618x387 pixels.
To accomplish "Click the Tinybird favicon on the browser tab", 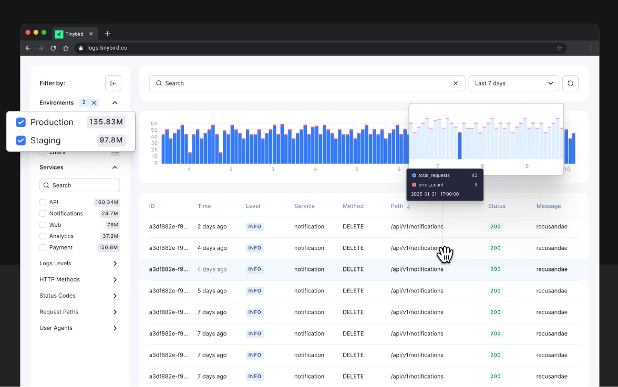I will pos(59,34).
